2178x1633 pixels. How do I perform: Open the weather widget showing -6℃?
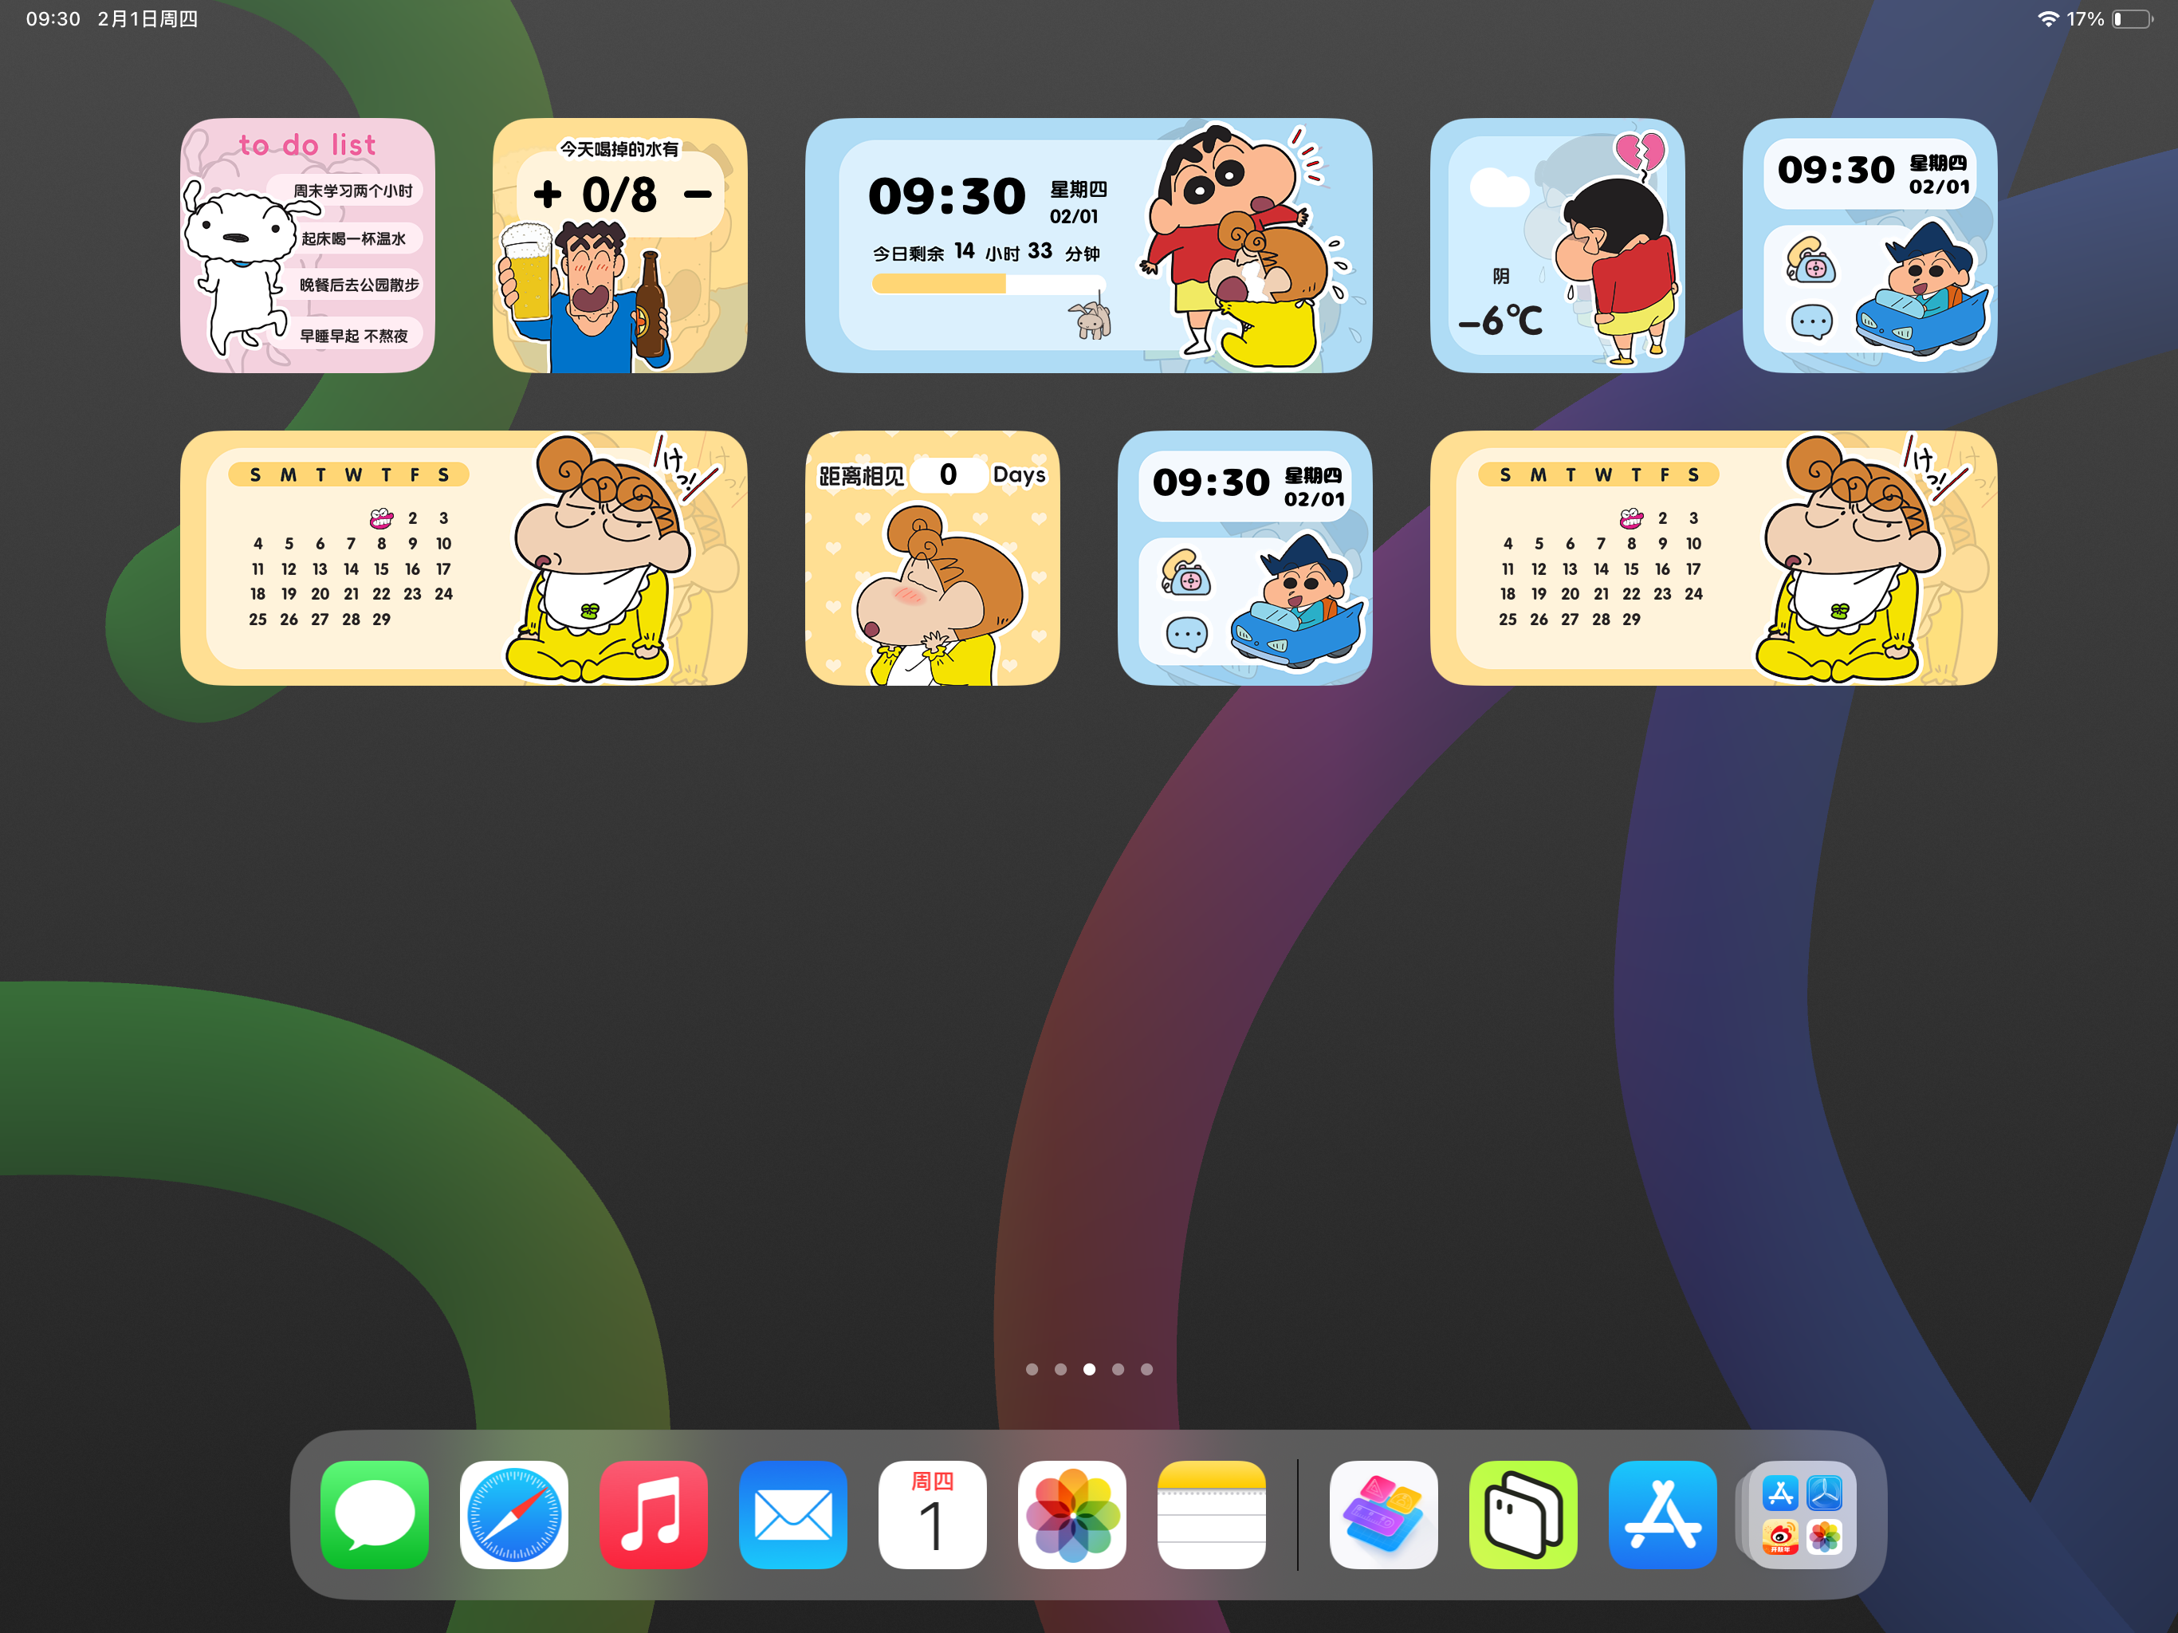[x=1557, y=246]
